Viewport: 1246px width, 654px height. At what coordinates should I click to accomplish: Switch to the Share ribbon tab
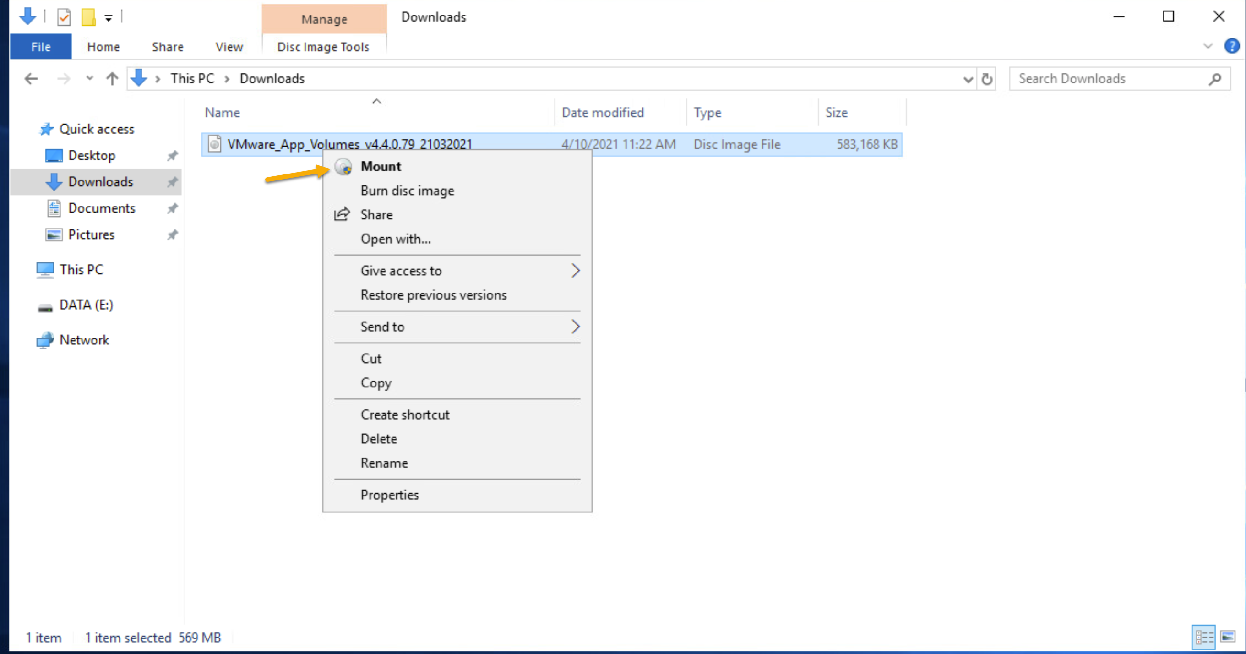click(167, 46)
